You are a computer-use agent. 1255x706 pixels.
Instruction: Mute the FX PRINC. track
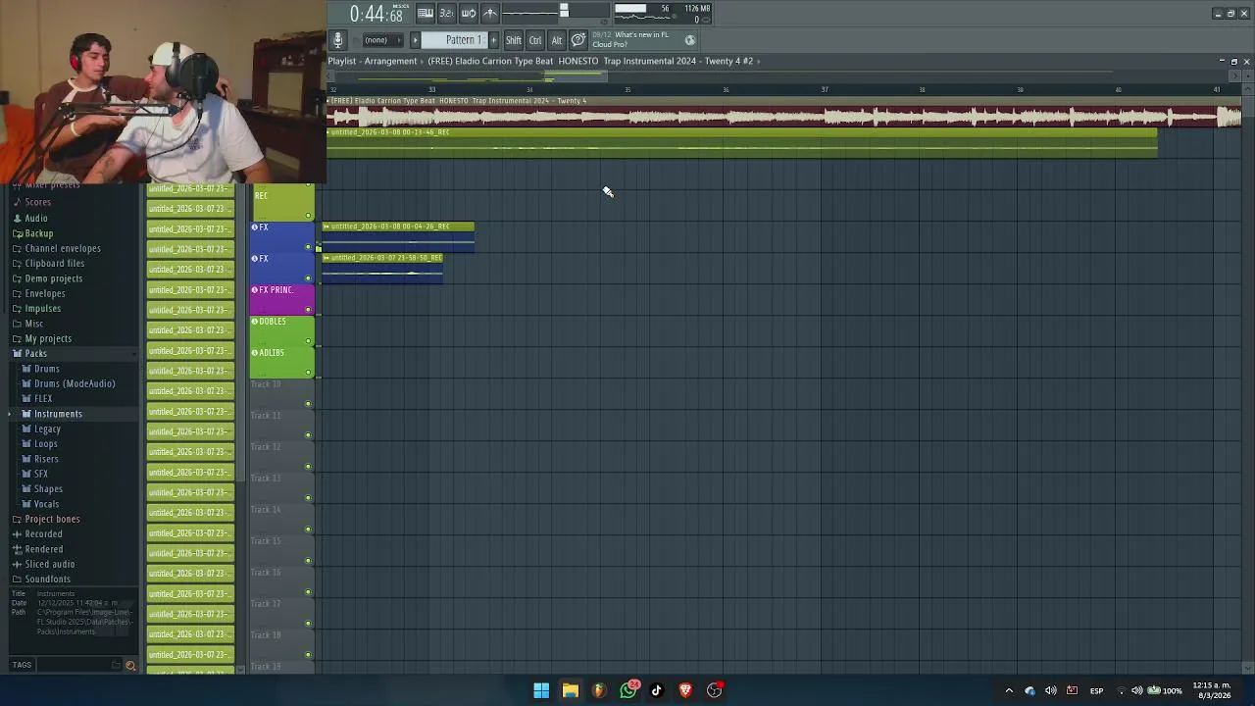click(308, 310)
